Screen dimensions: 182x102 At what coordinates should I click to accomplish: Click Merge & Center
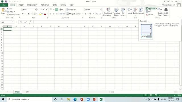tap(74, 14)
